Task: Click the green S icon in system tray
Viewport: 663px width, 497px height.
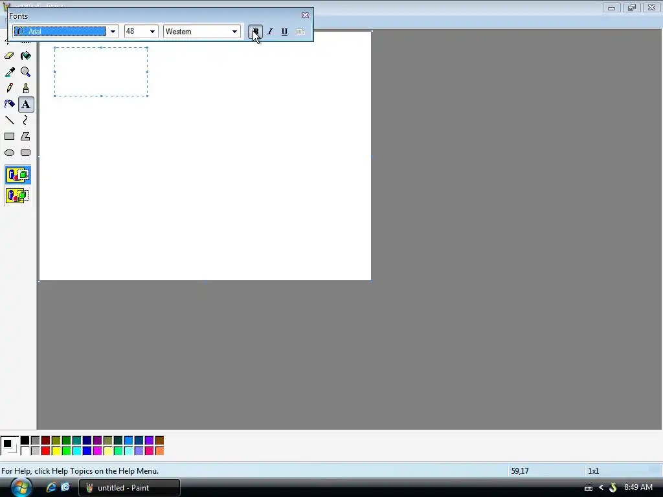Action: point(612,488)
